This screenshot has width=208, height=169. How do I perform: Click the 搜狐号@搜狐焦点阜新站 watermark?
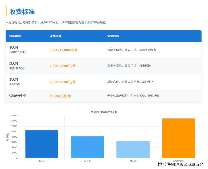point(180,165)
